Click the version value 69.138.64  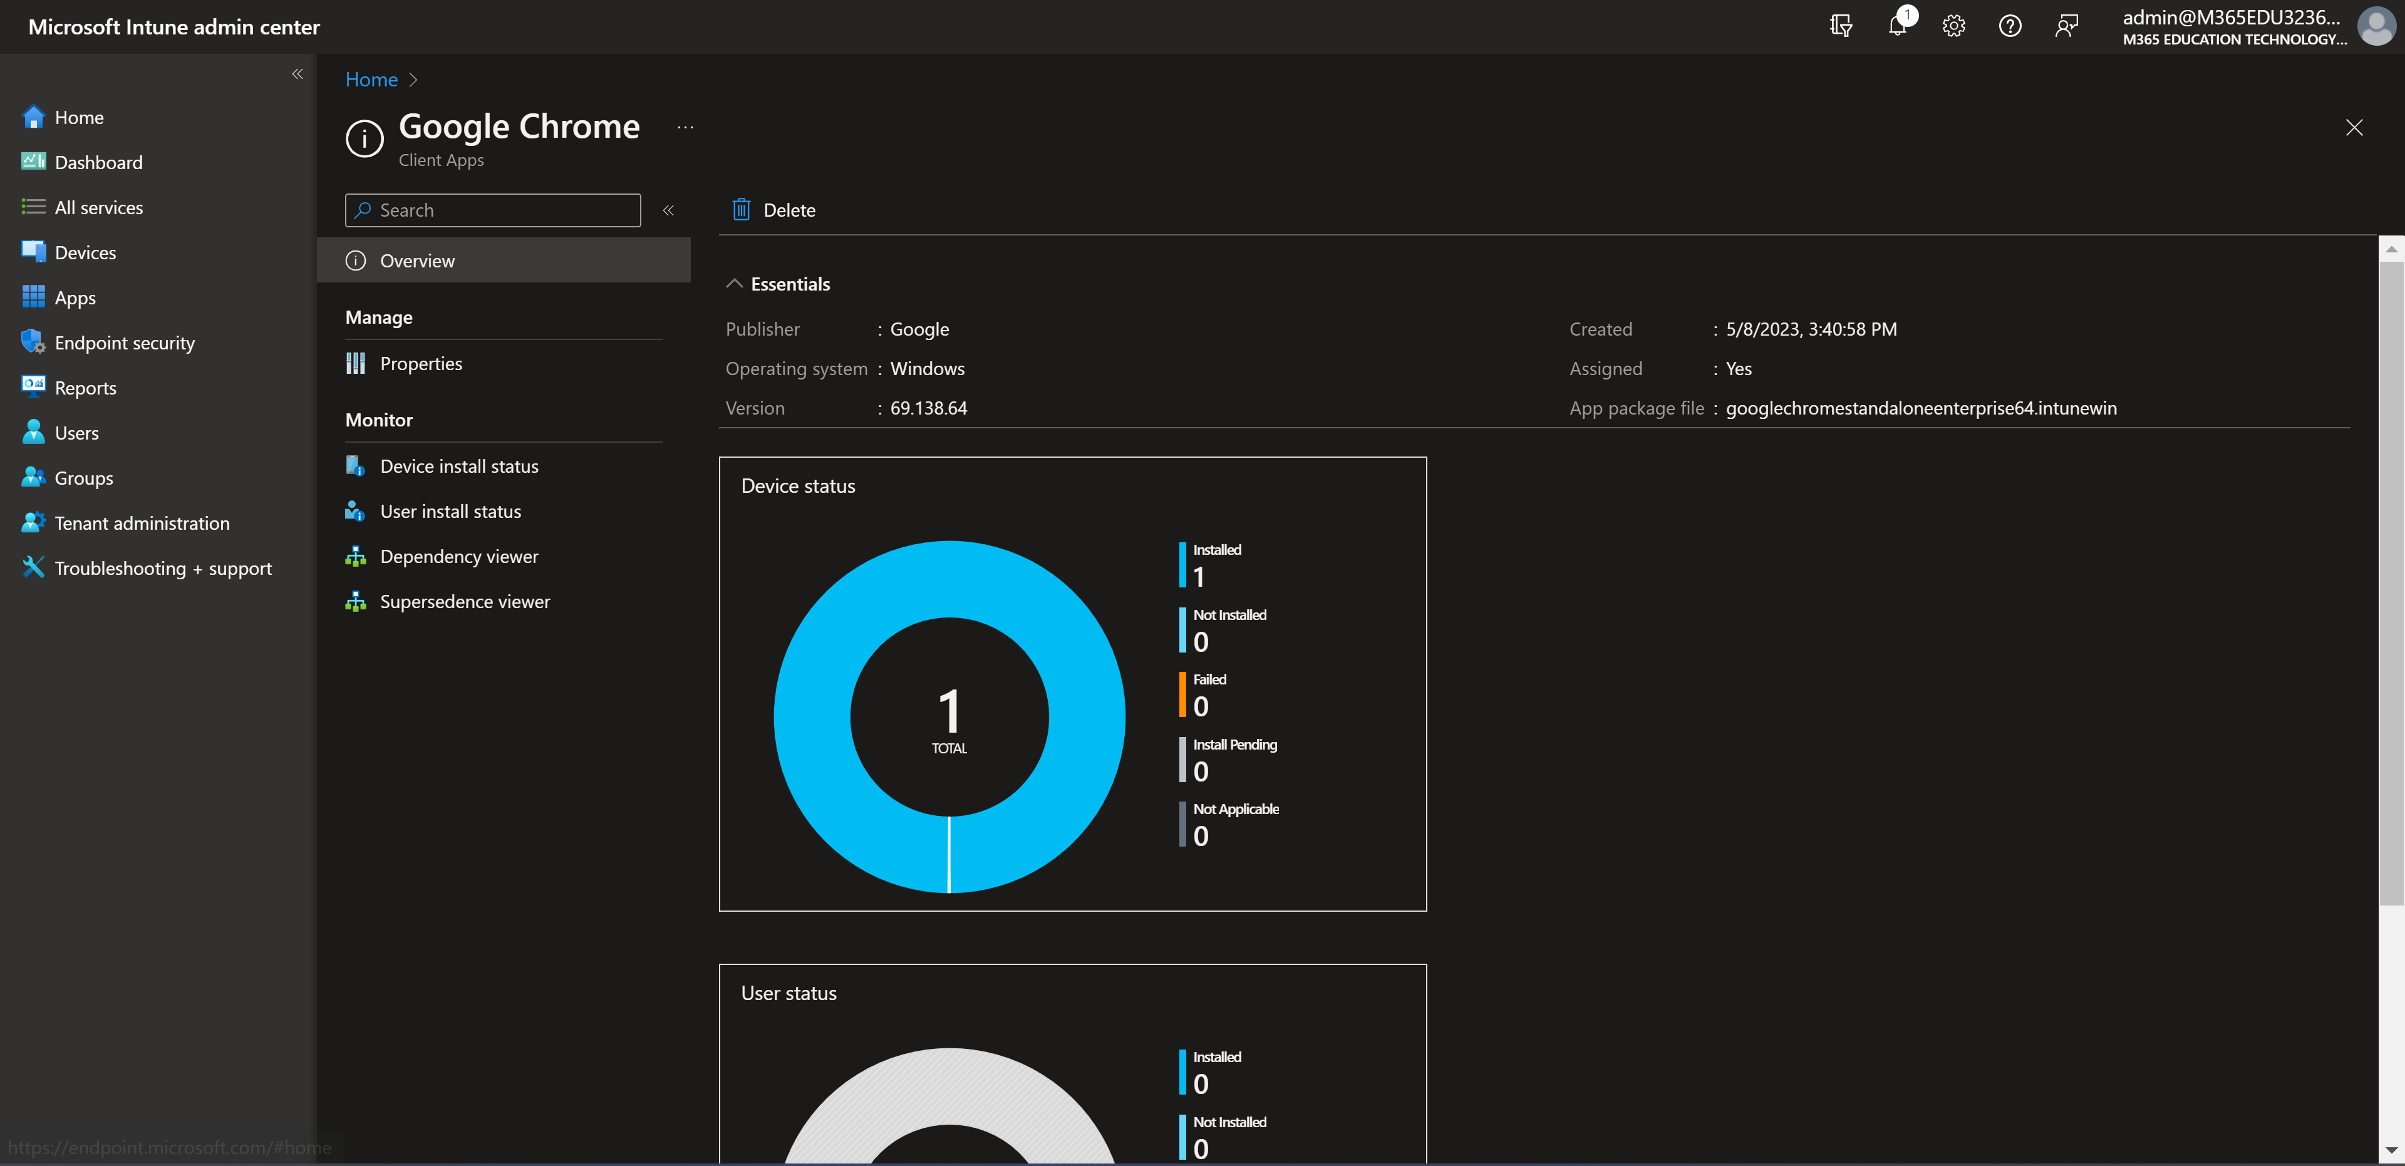(928, 407)
